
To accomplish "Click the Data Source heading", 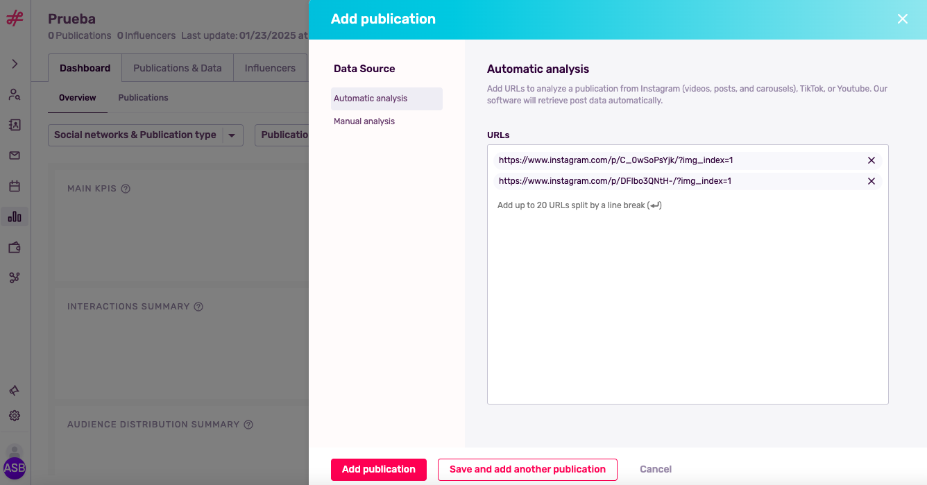I will pyautogui.click(x=364, y=69).
